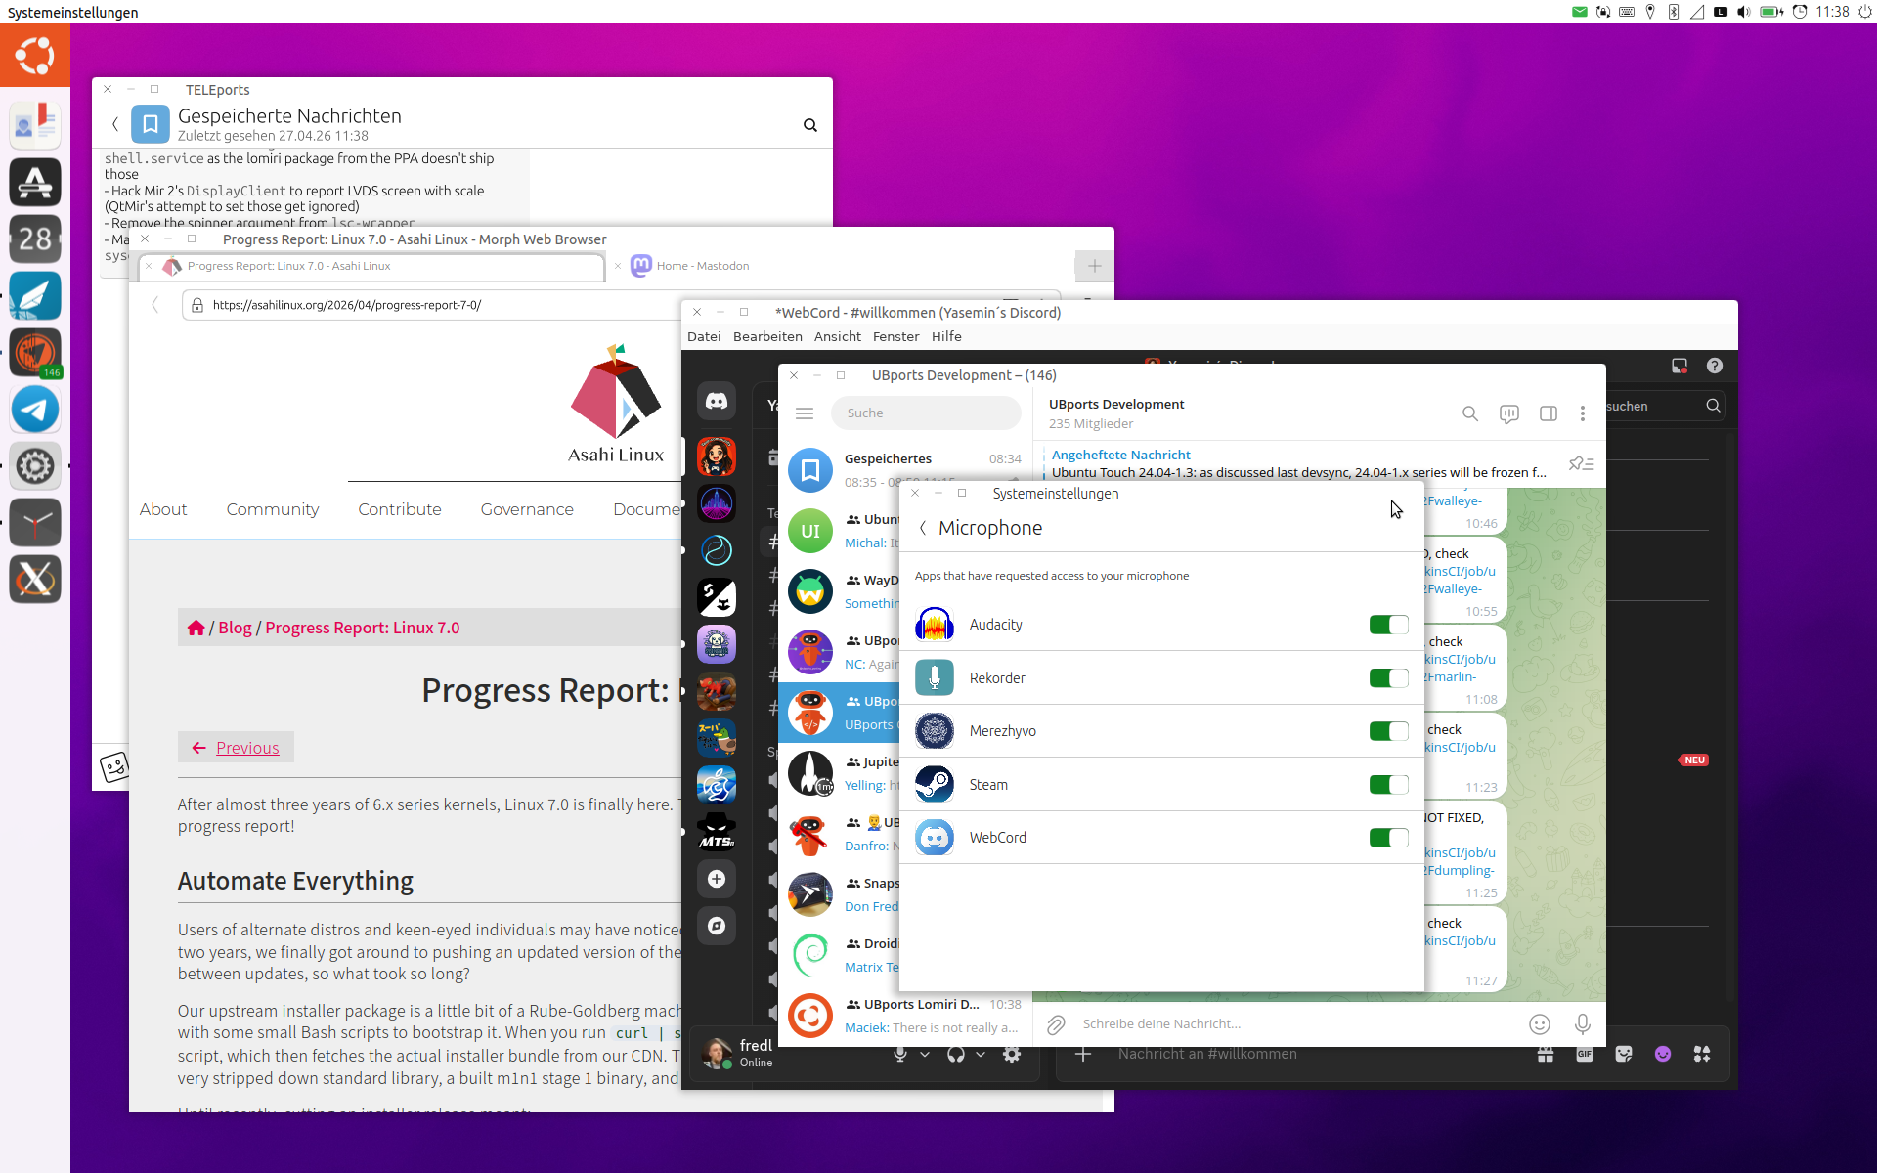
Task: Open Discord apps launcher icon
Action: coord(1702,1054)
